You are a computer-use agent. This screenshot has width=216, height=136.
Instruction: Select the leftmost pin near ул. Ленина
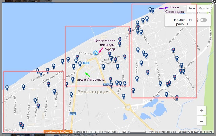[7, 88]
